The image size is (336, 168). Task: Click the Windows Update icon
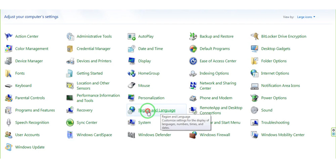pyautogui.click(x=9, y=147)
